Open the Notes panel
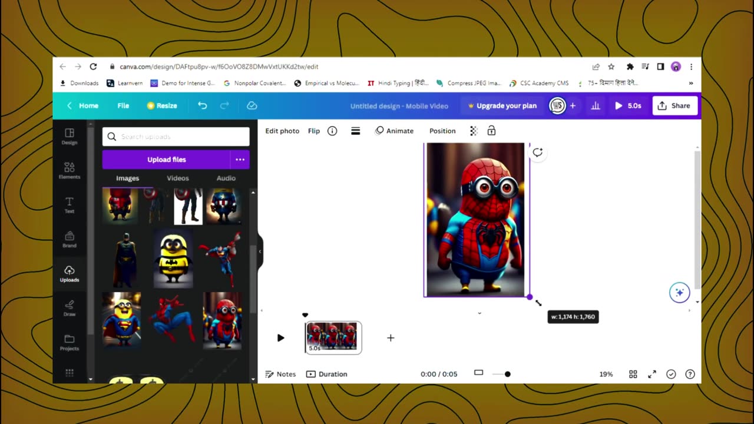The width and height of the screenshot is (754, 424). (x=280, y=374)
